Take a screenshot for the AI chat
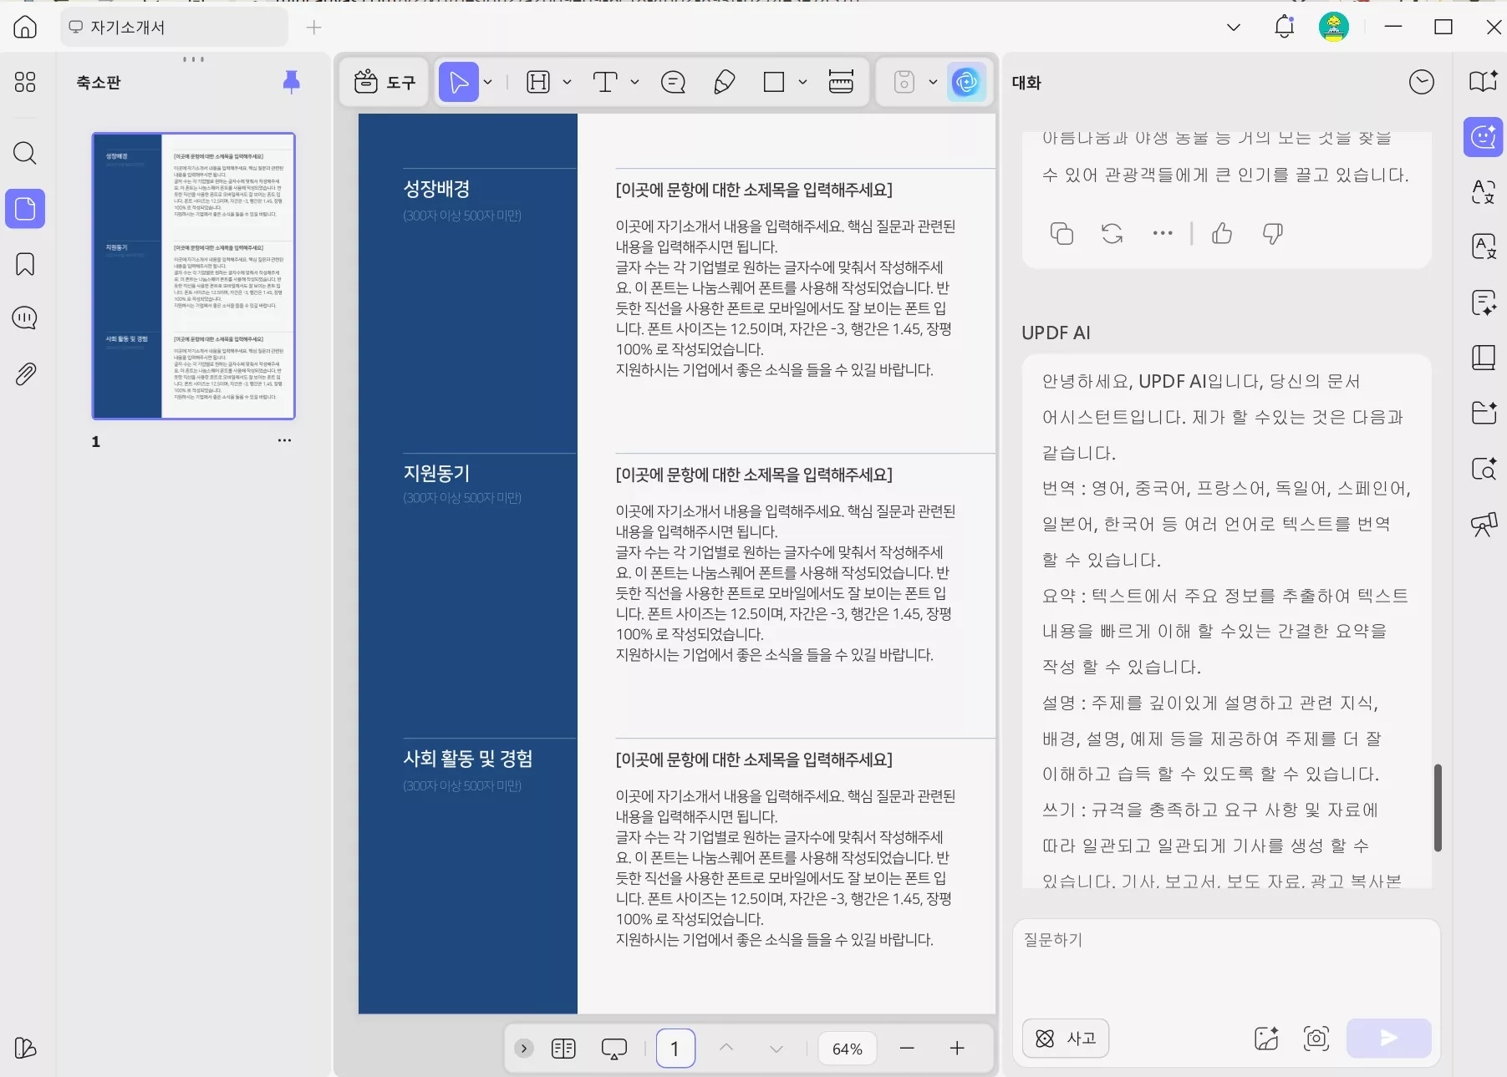This screenshot has height=1077, width=1507. click(x=1314, y=1039)
